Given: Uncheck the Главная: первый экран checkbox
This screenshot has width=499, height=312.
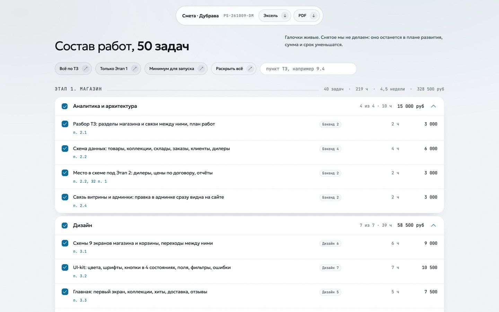Looking at the screenshot, I should point(65,292).
